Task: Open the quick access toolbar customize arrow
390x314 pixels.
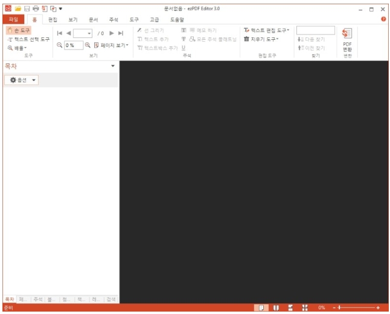Action: [60, 9]
